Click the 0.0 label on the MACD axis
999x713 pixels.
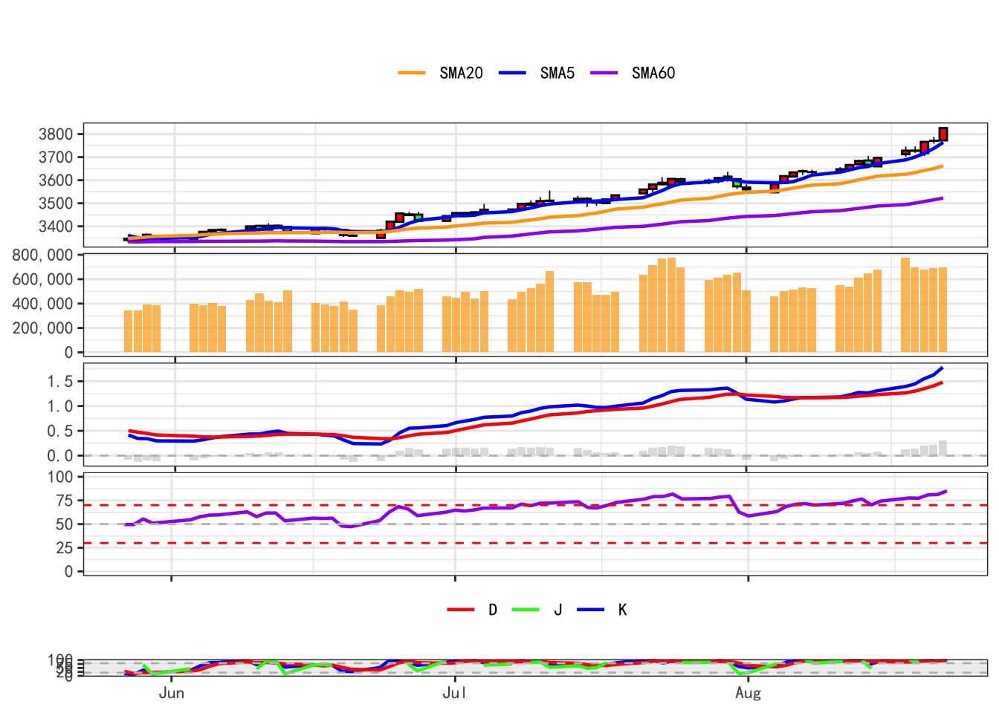tap(60, 456)
